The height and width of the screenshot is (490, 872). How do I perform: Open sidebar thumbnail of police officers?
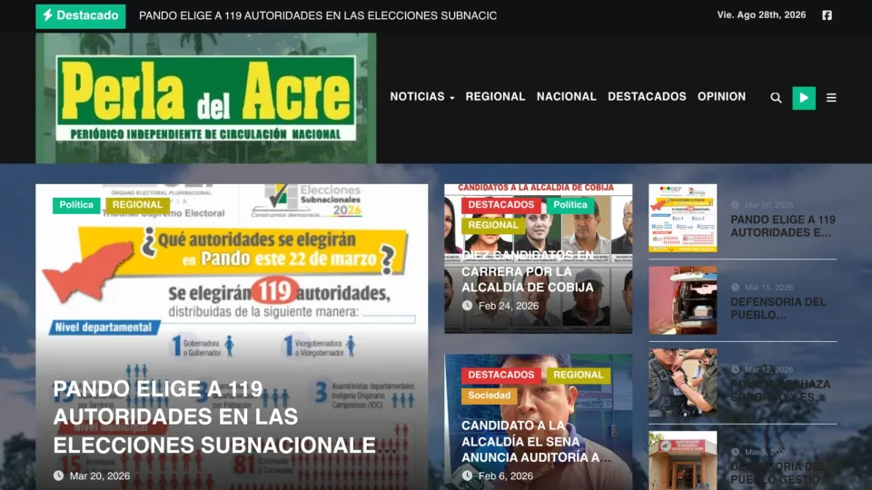pos(682,383)
